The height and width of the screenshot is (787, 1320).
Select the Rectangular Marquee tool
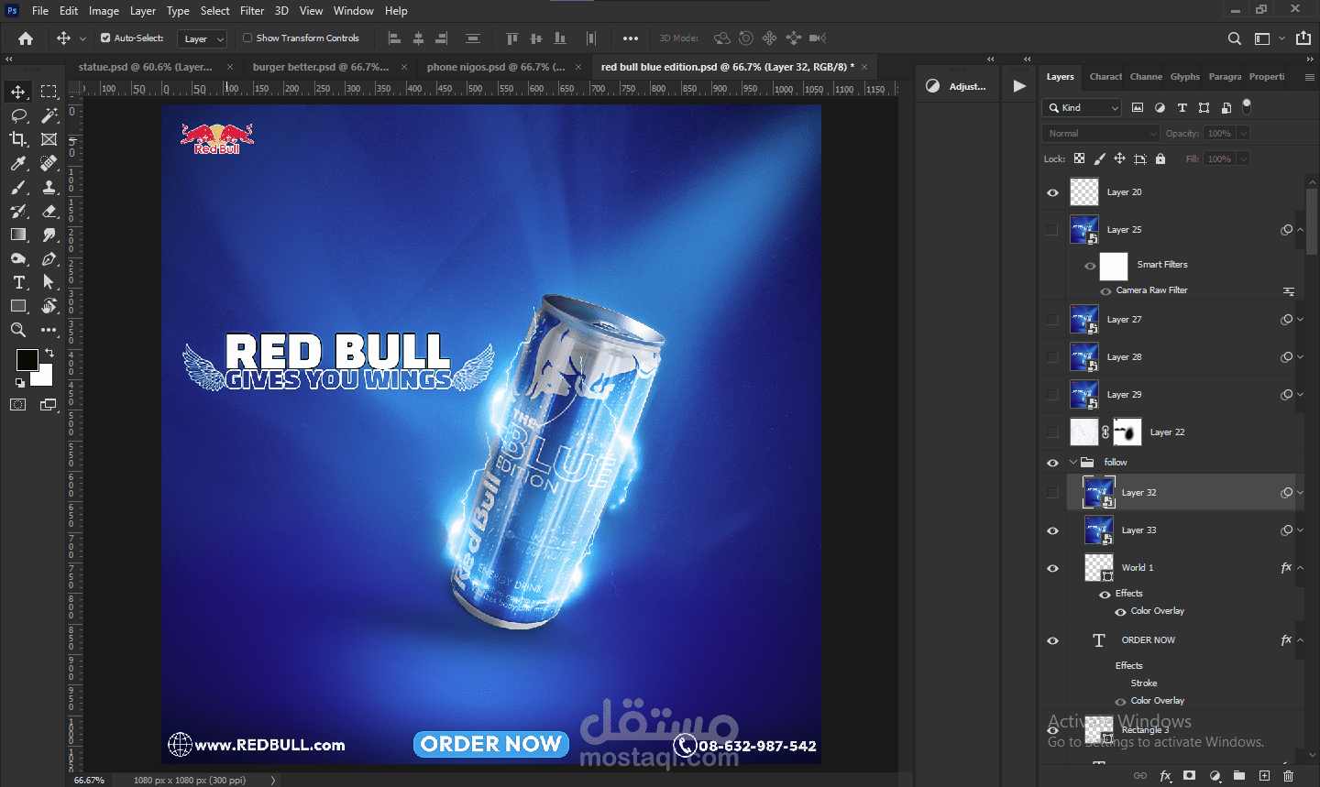(x=49, y=92)
